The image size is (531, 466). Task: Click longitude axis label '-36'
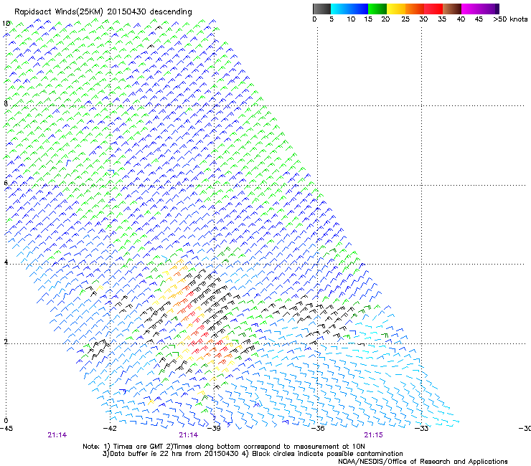pos(318,429)
